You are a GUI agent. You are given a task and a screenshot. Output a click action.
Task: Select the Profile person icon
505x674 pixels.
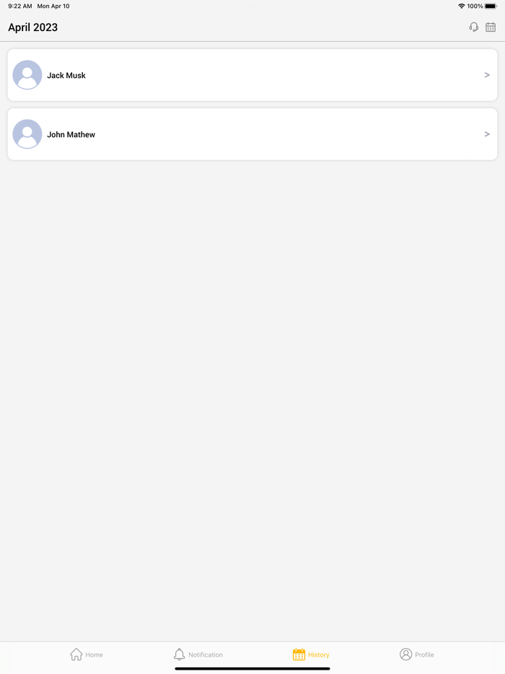[405, 655]
